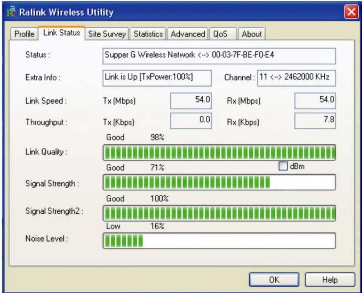Open the Advanced tab

pyautogui.click(x=188, y=34)
